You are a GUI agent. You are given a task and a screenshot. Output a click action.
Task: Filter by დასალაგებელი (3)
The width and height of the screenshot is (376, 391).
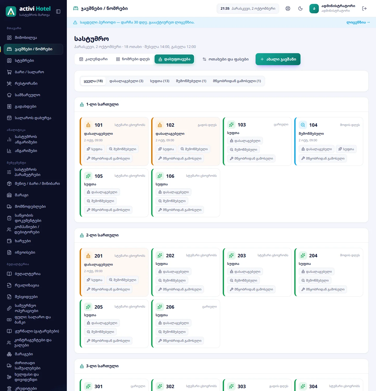(126, 81)
